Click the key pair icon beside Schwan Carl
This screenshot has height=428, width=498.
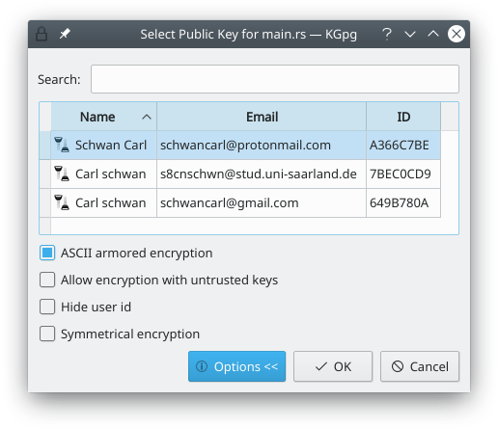(62, 145)
